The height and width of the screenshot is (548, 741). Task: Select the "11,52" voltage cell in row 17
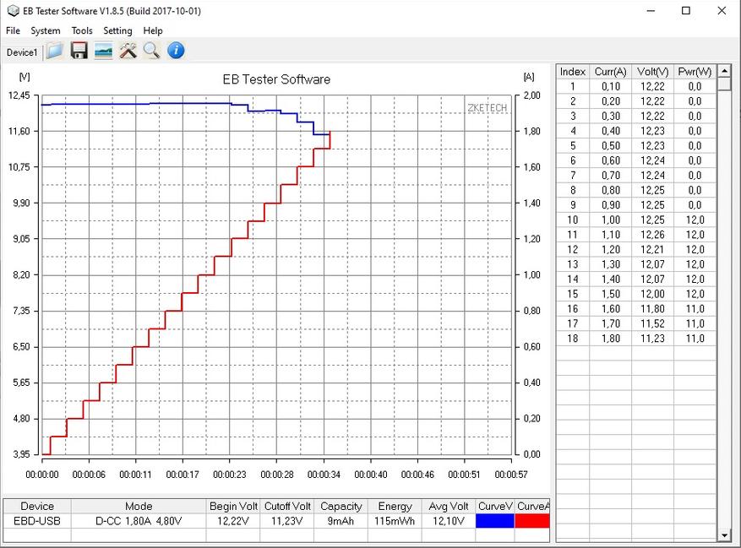coord(652,323)
